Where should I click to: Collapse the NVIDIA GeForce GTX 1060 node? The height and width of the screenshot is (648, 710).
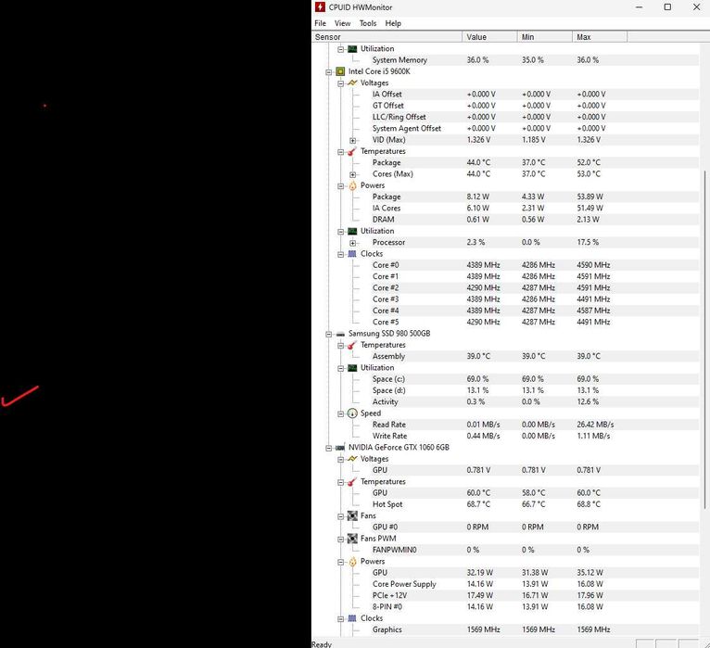click(x=329, y=448)
